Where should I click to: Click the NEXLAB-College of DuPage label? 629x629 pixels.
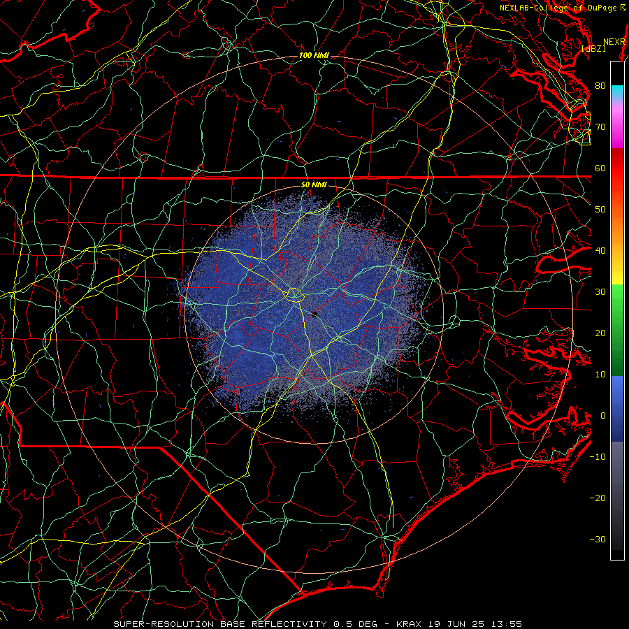click(558, 8)
